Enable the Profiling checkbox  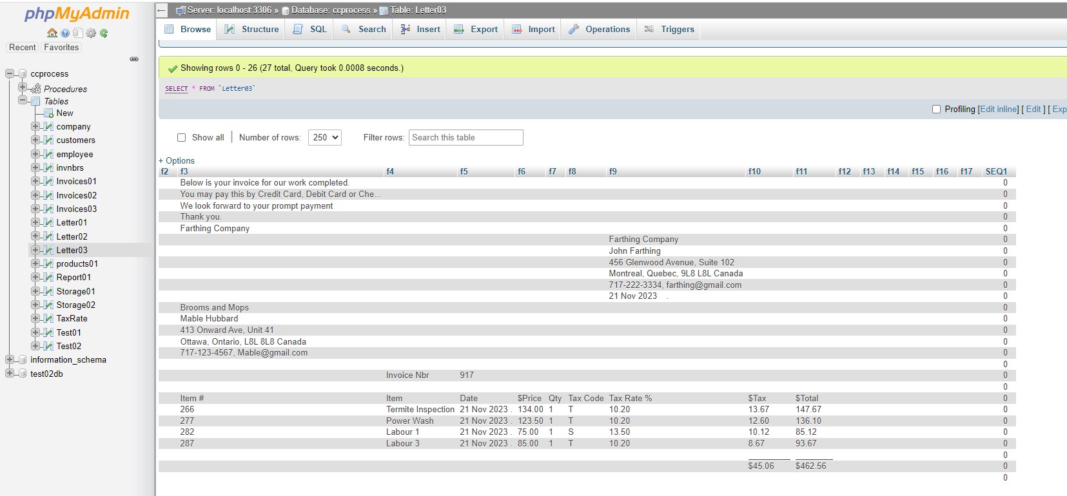click(937, 110)
